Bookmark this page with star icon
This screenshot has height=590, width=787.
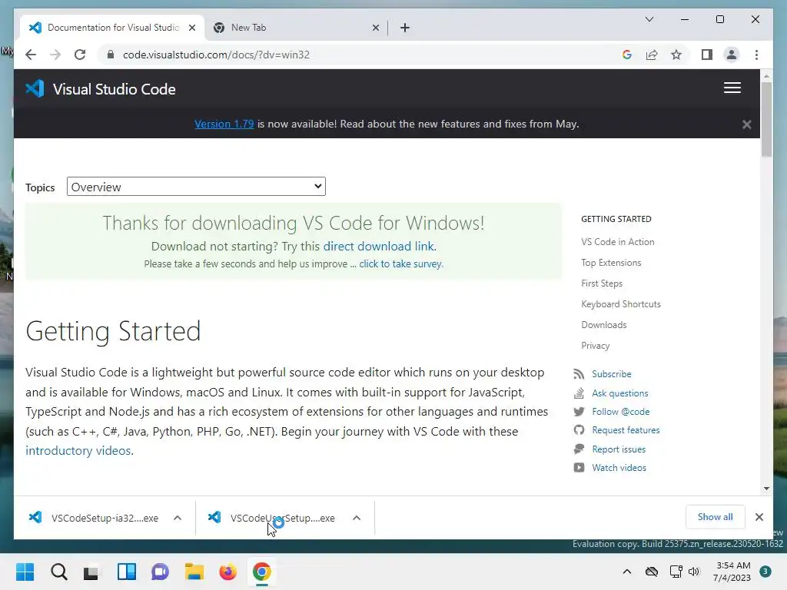tap(676, 55)
